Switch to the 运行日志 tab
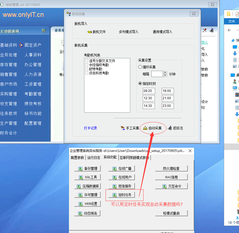The height and width of the screenshot is (233, 239). tap(94, 158)
